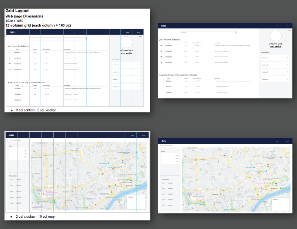Viewport: 297px width, 229px height.
Task: Open Database 3 in clean dashboard frequently accessed table
Action: pos(169,92)
